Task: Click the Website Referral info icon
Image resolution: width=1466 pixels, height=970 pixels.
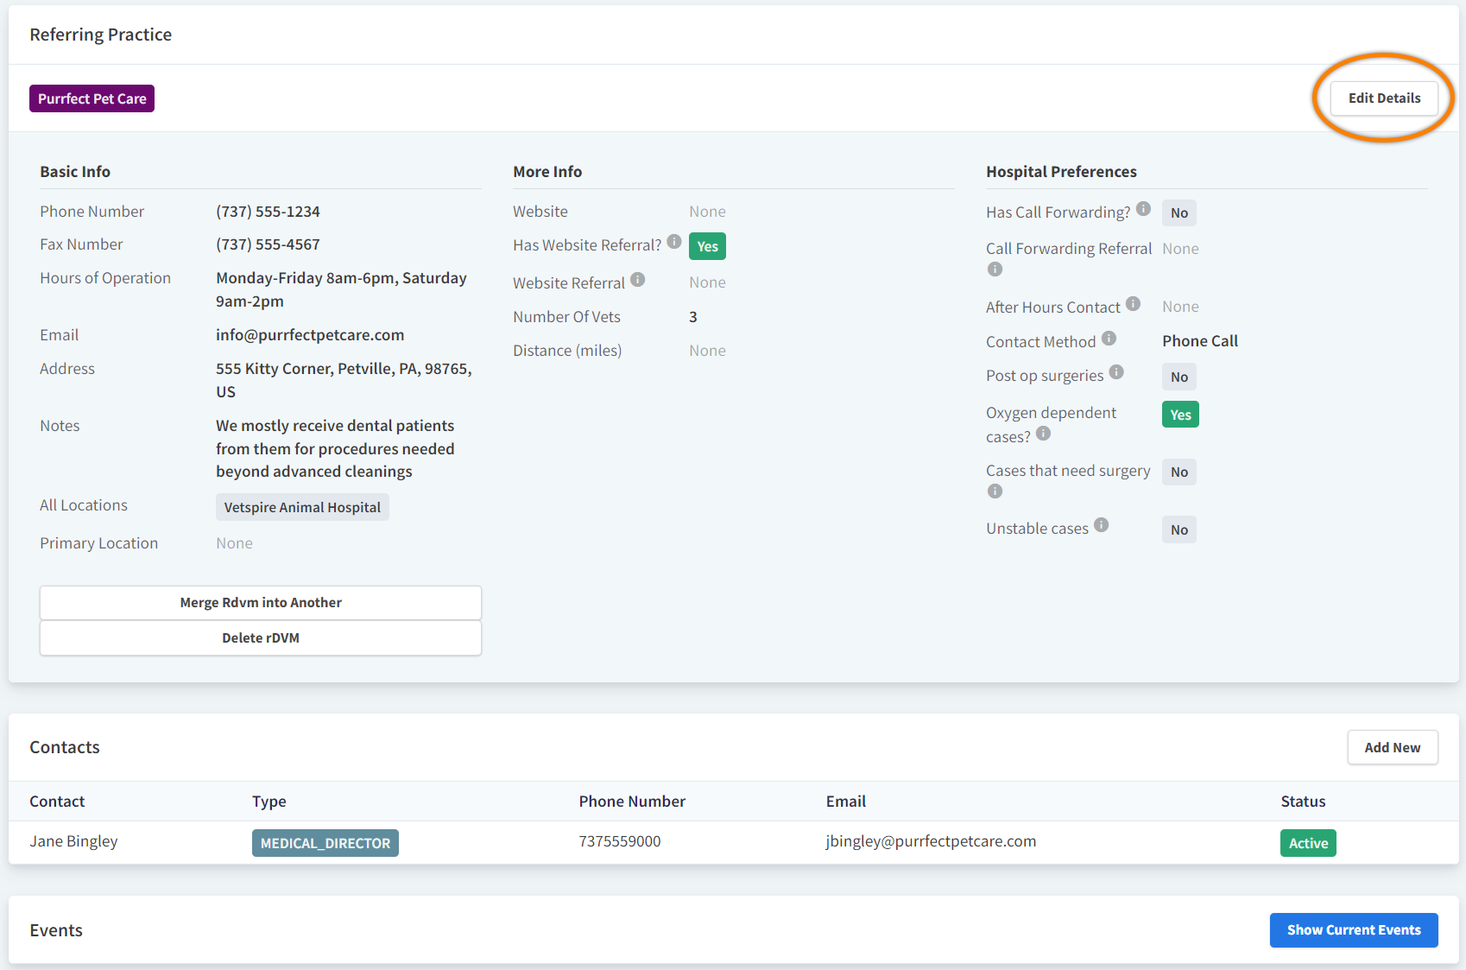Action: pos(638,280)
